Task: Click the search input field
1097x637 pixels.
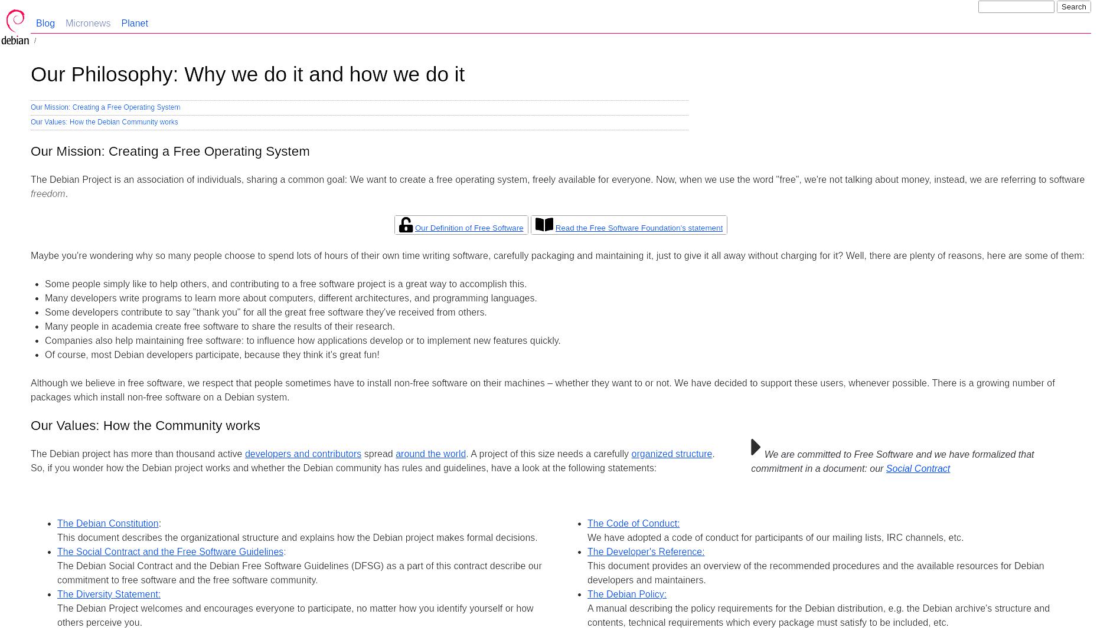Action: click(1016, 7)
